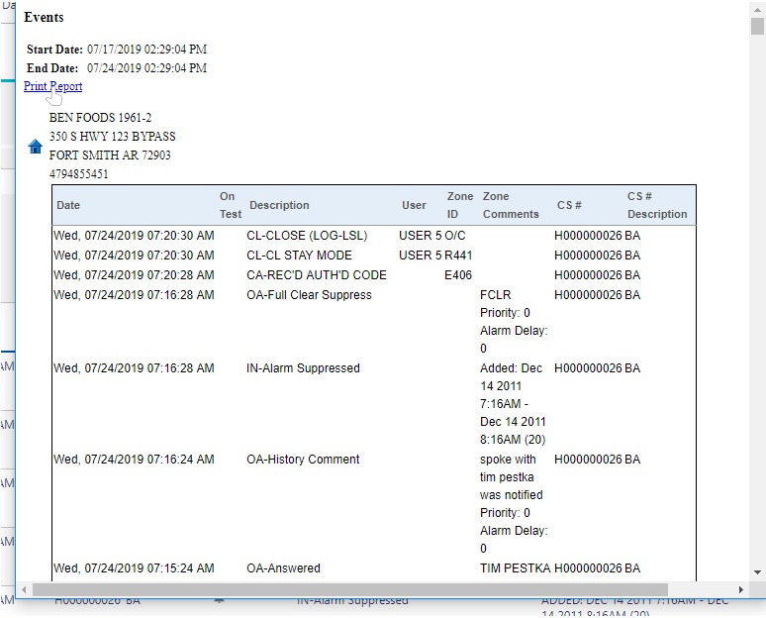Click the Date column header

[68, 205]
